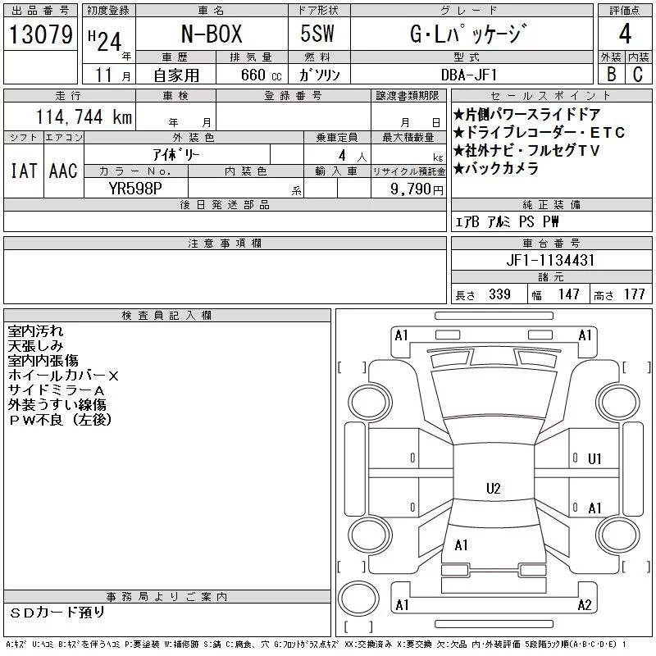656x656 pixels.
Task: Click the length value 339
Action: tap(499, 294)
